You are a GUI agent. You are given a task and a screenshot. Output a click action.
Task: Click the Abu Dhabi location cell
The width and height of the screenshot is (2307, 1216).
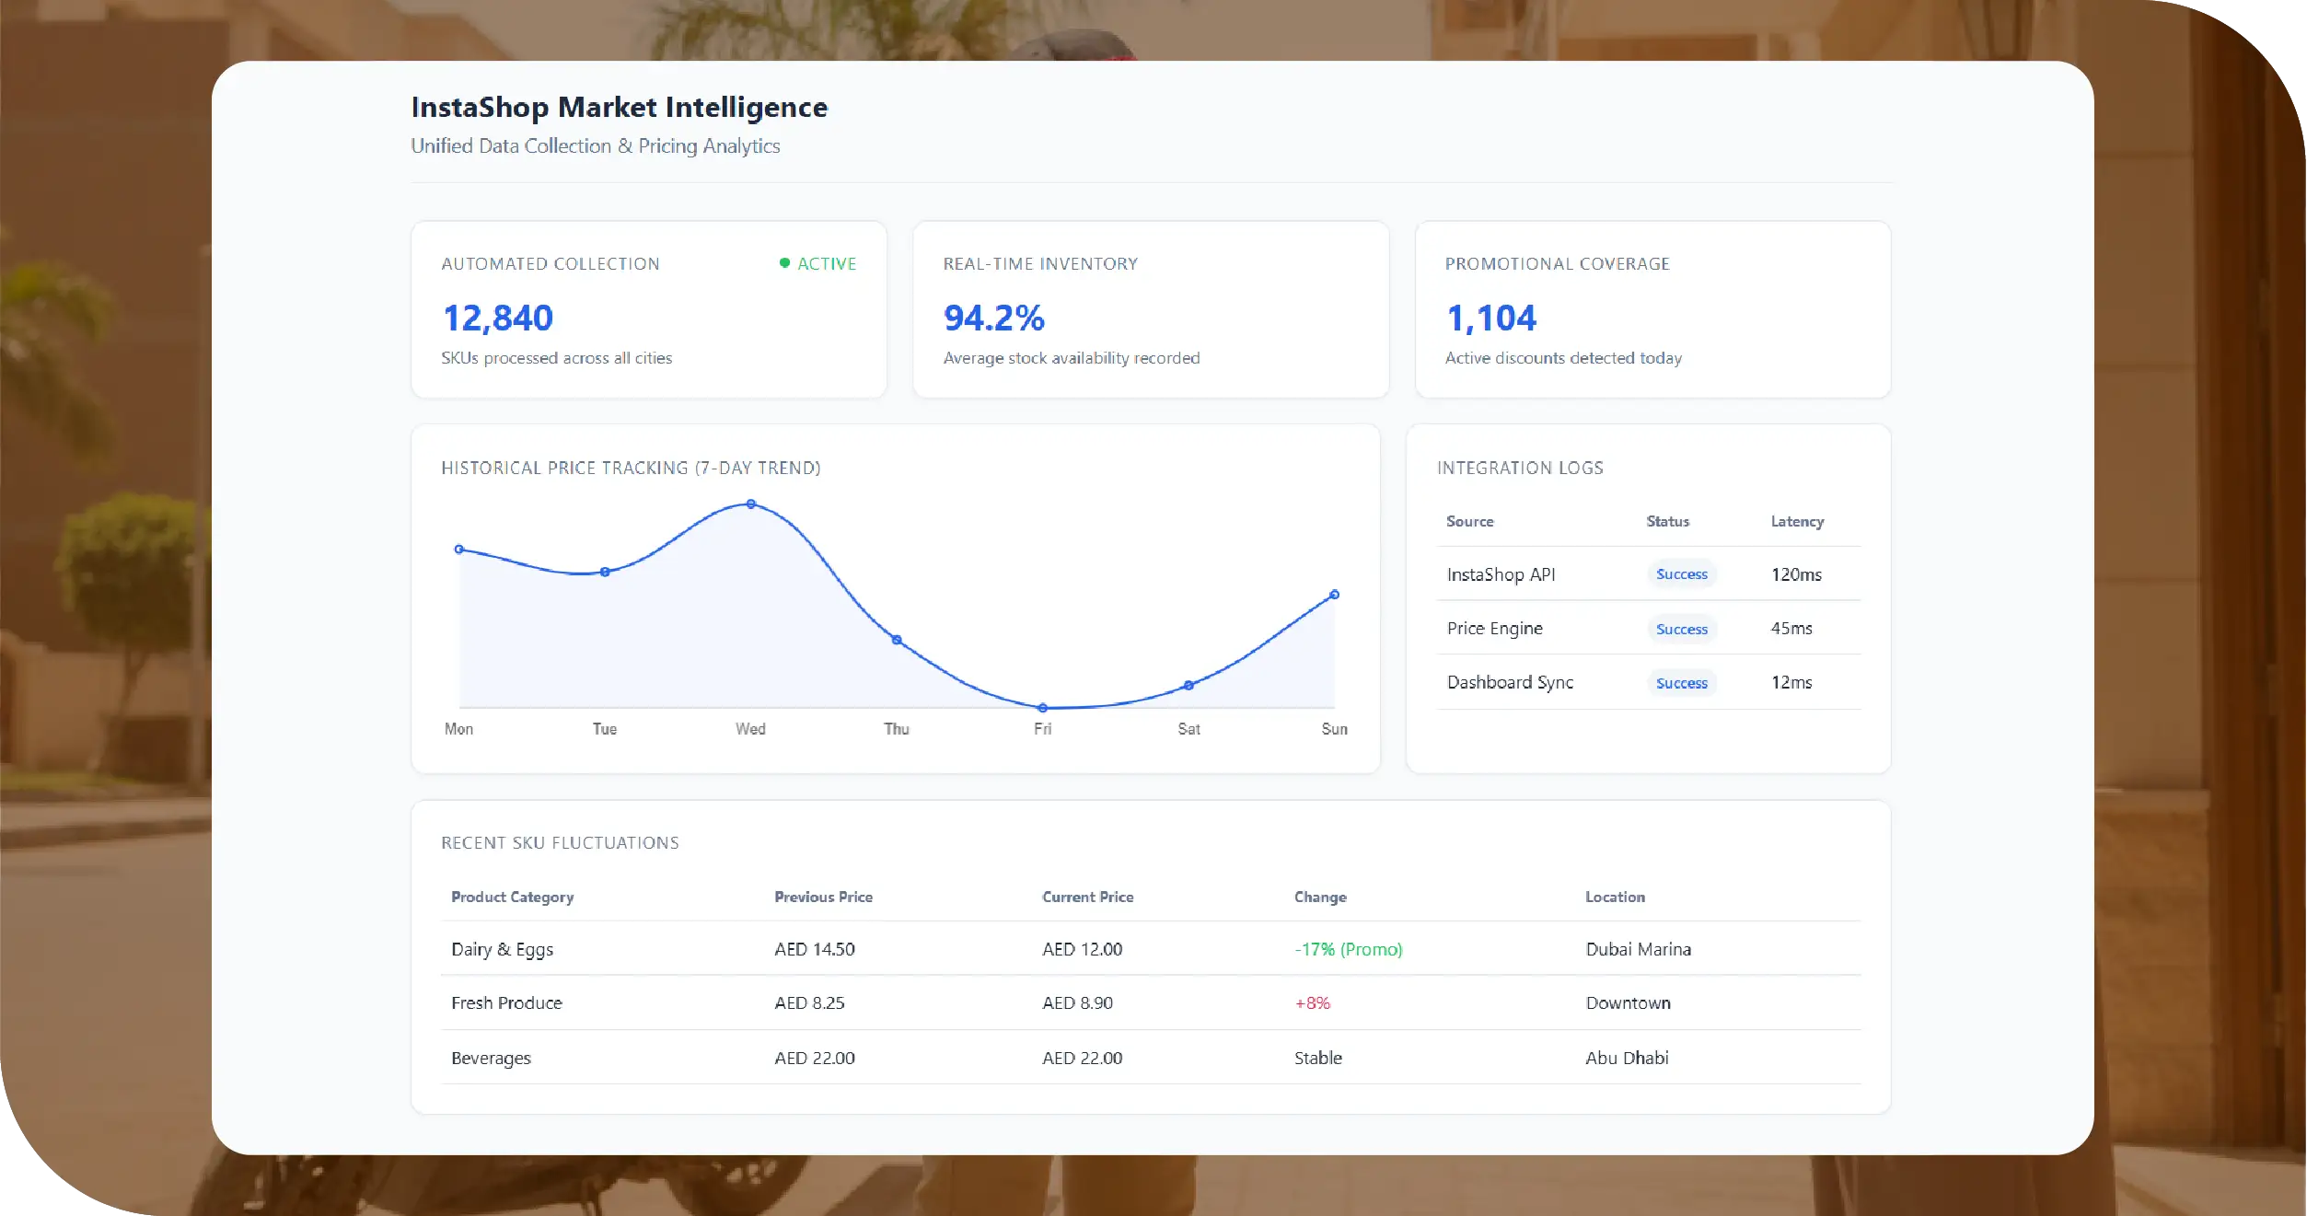[1627, 1058]
